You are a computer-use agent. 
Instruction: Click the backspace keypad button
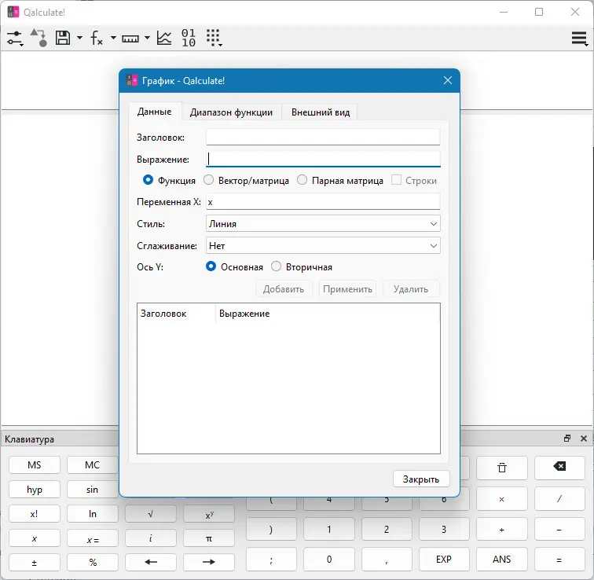tap(559, 468)
